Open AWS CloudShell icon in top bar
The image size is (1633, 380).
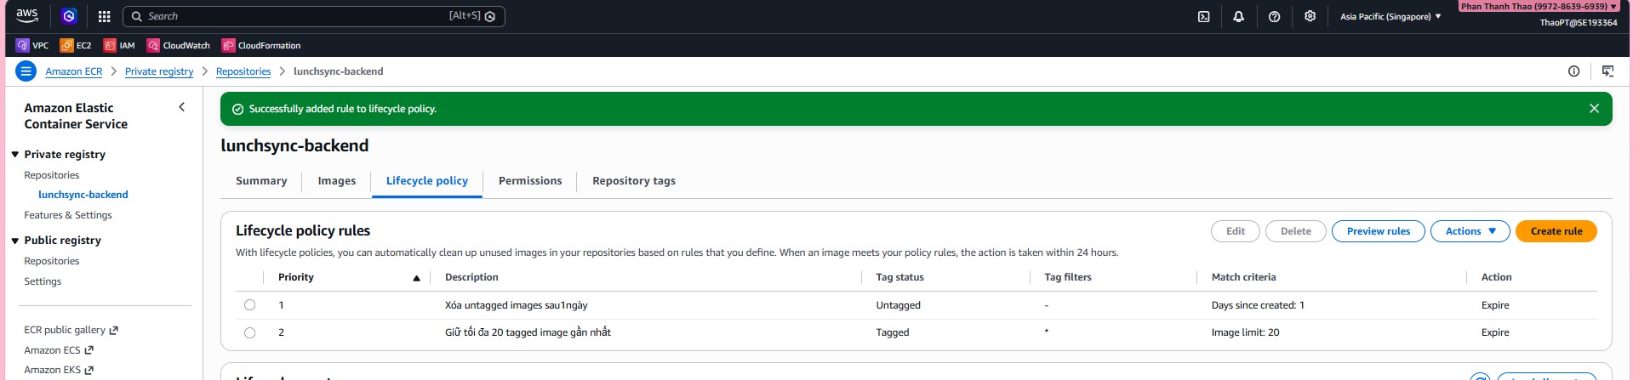pyautogui.click(x=1203, y=16)
